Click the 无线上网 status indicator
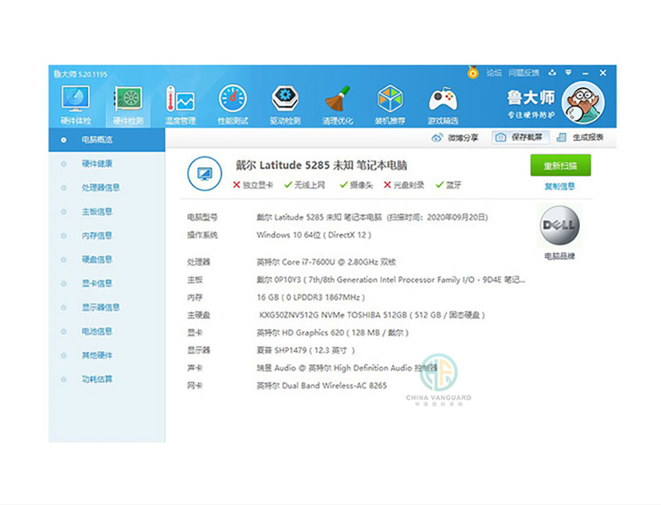Image resolution: width=661 pixels, height=505 pixels. point(304,185)
